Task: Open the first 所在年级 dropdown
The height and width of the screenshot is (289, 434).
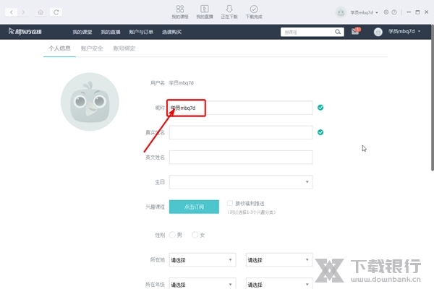Action: (203, 283)
